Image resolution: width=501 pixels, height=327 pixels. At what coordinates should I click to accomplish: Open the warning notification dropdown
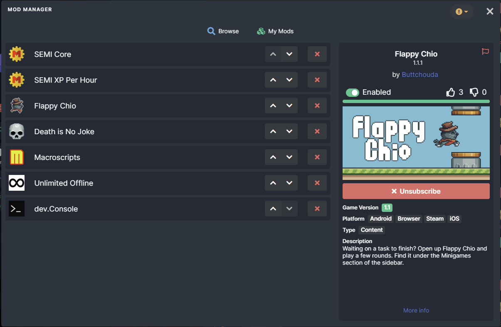pyautogui.click(x=462, y=12)
